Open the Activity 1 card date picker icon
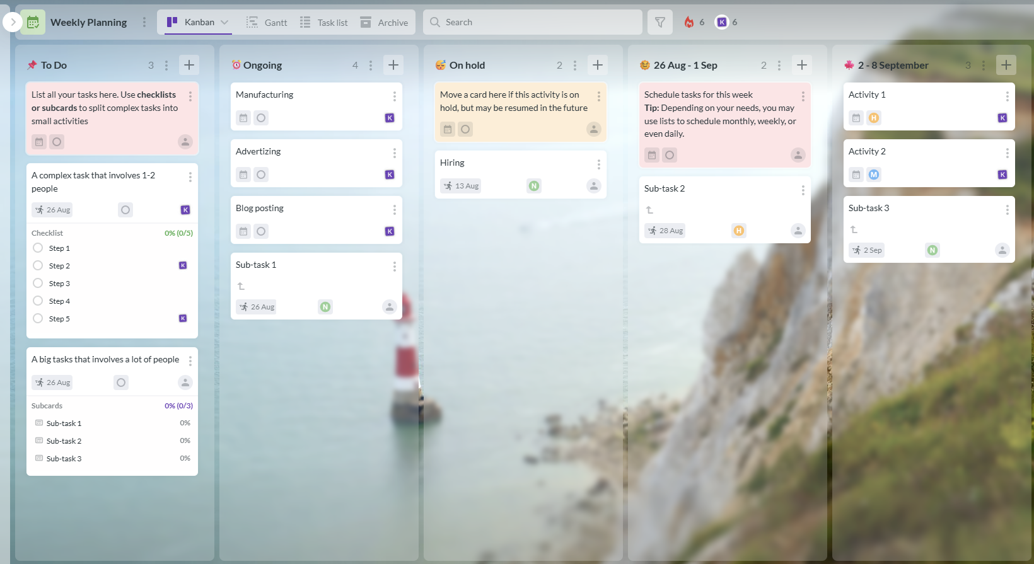The width and height of the screenshot is (1034, 564). [856, 118]
